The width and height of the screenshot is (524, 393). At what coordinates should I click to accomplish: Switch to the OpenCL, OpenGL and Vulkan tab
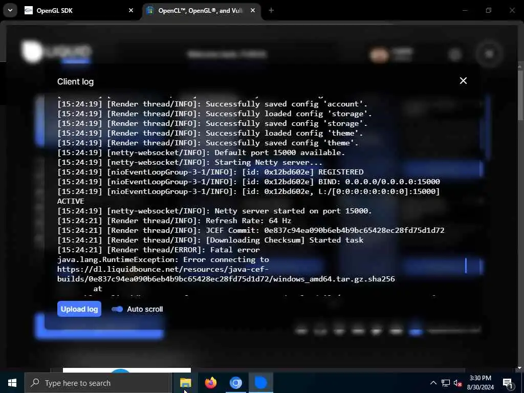coord(200,11)
